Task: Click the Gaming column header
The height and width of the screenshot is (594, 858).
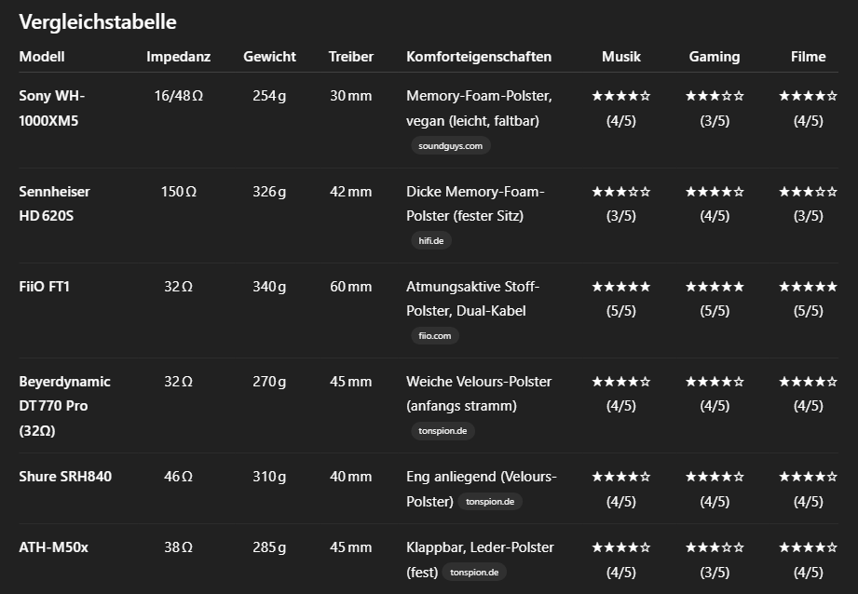Action: coord(715,57)
